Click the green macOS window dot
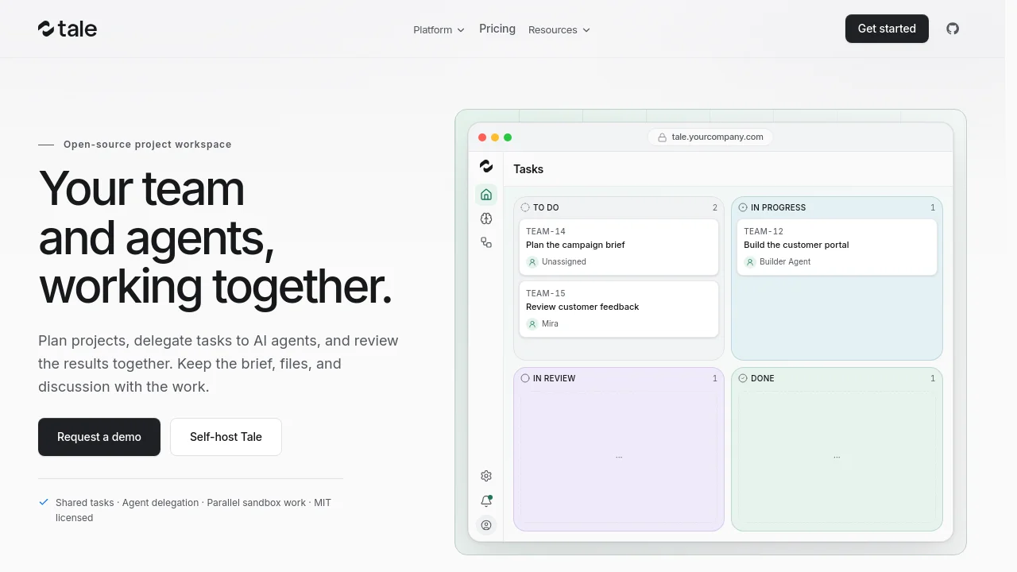The width and height of the screenshot is (1017, 572). [x=508, y=137]
